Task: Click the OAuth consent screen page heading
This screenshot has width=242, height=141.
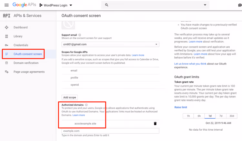Action: (x=81, y=15)
